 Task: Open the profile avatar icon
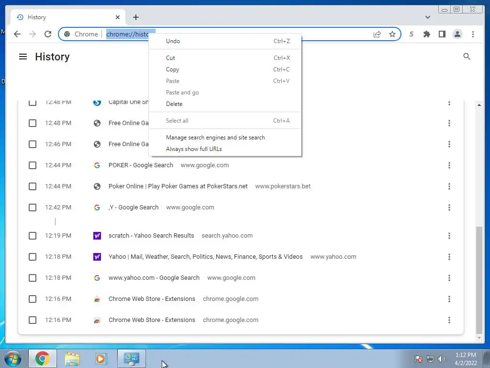pyautogui.click(x=457, y=34)
